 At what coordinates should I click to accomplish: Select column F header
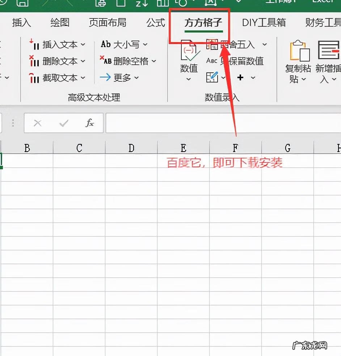pos(235,148)
